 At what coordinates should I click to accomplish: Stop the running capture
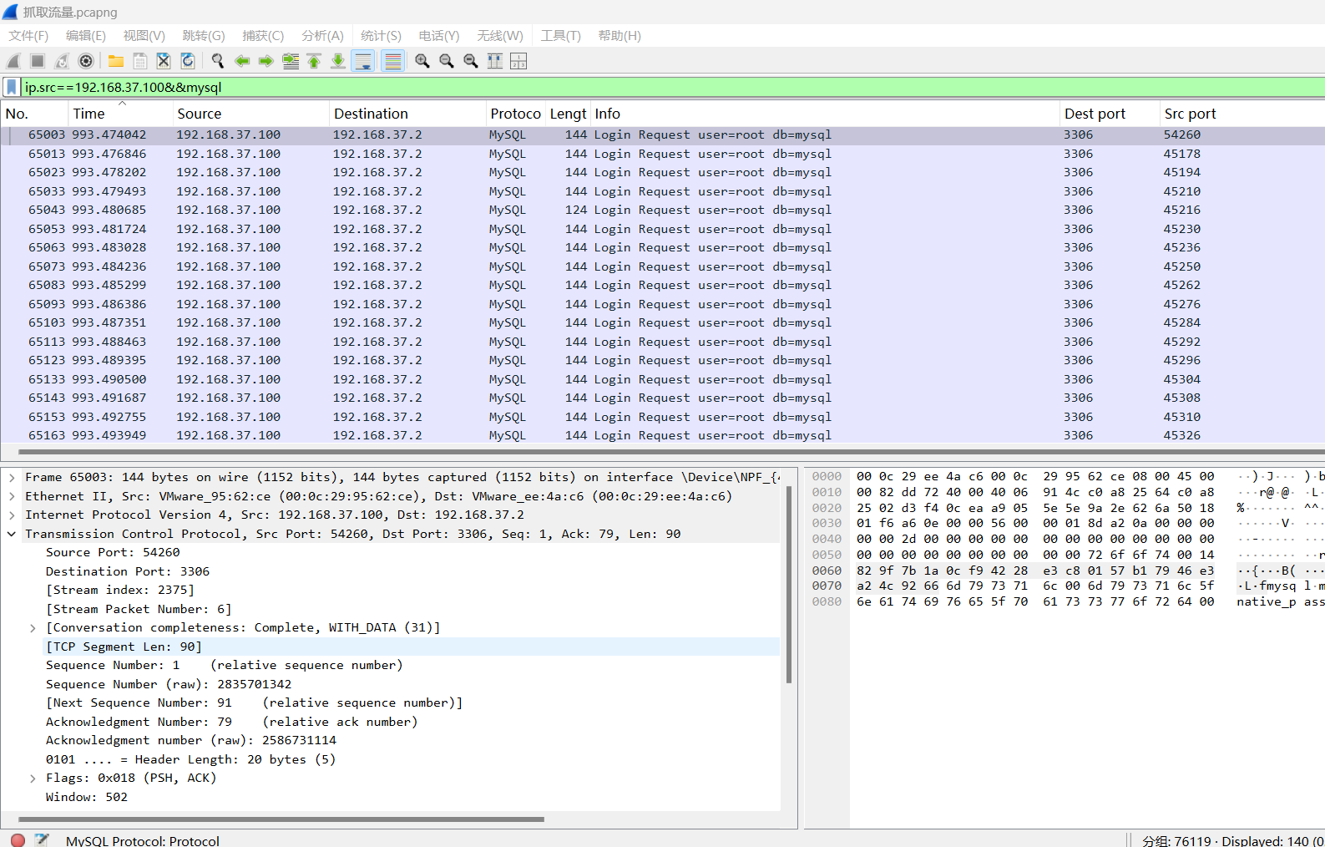coord(38,61)
